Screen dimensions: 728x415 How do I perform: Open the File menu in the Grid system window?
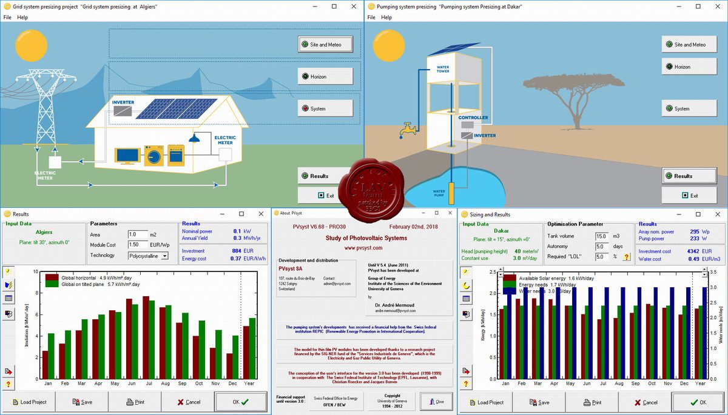(x=7, y=18)
